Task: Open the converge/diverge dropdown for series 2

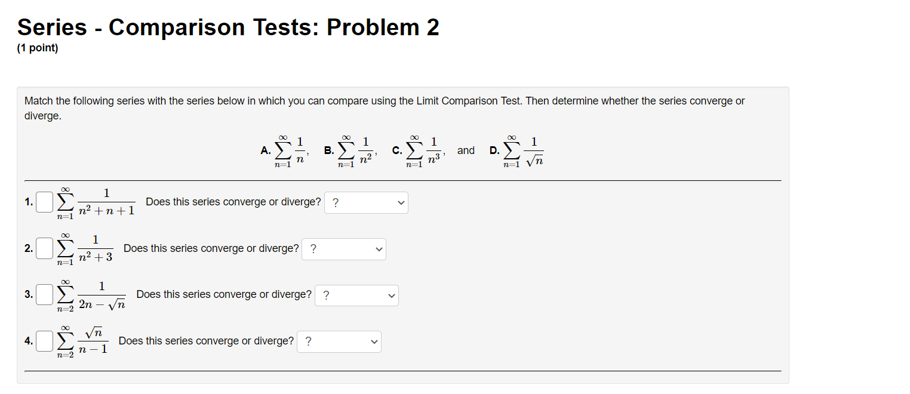Action: click(343, 249)
